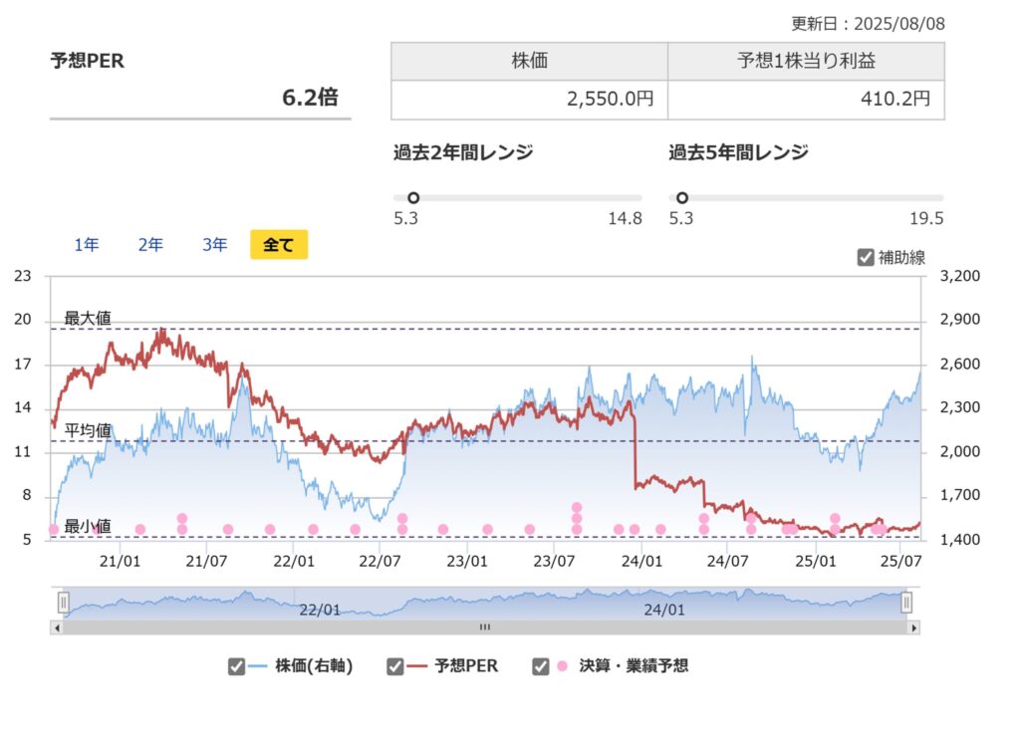
Task: Toggle the 予想PER legend checkbox
Action: (x=394, y=666)
